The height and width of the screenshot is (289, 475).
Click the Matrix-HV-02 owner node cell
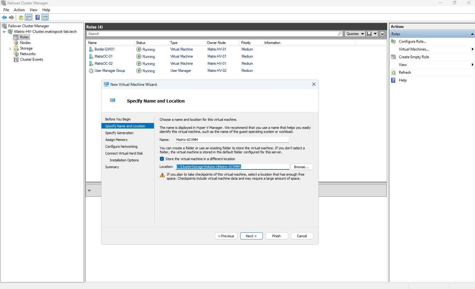[x=217, y=71]
